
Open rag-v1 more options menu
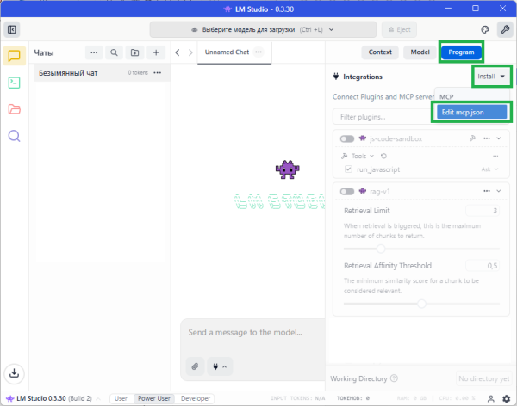pyautogui.click(x=487, y=191)
